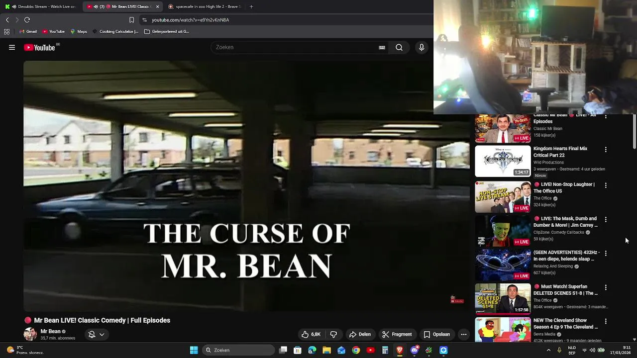Open the Jim Carrey Mask live stream thumbnail
This screenshot has height=358, width=637.
pos(503,231)
